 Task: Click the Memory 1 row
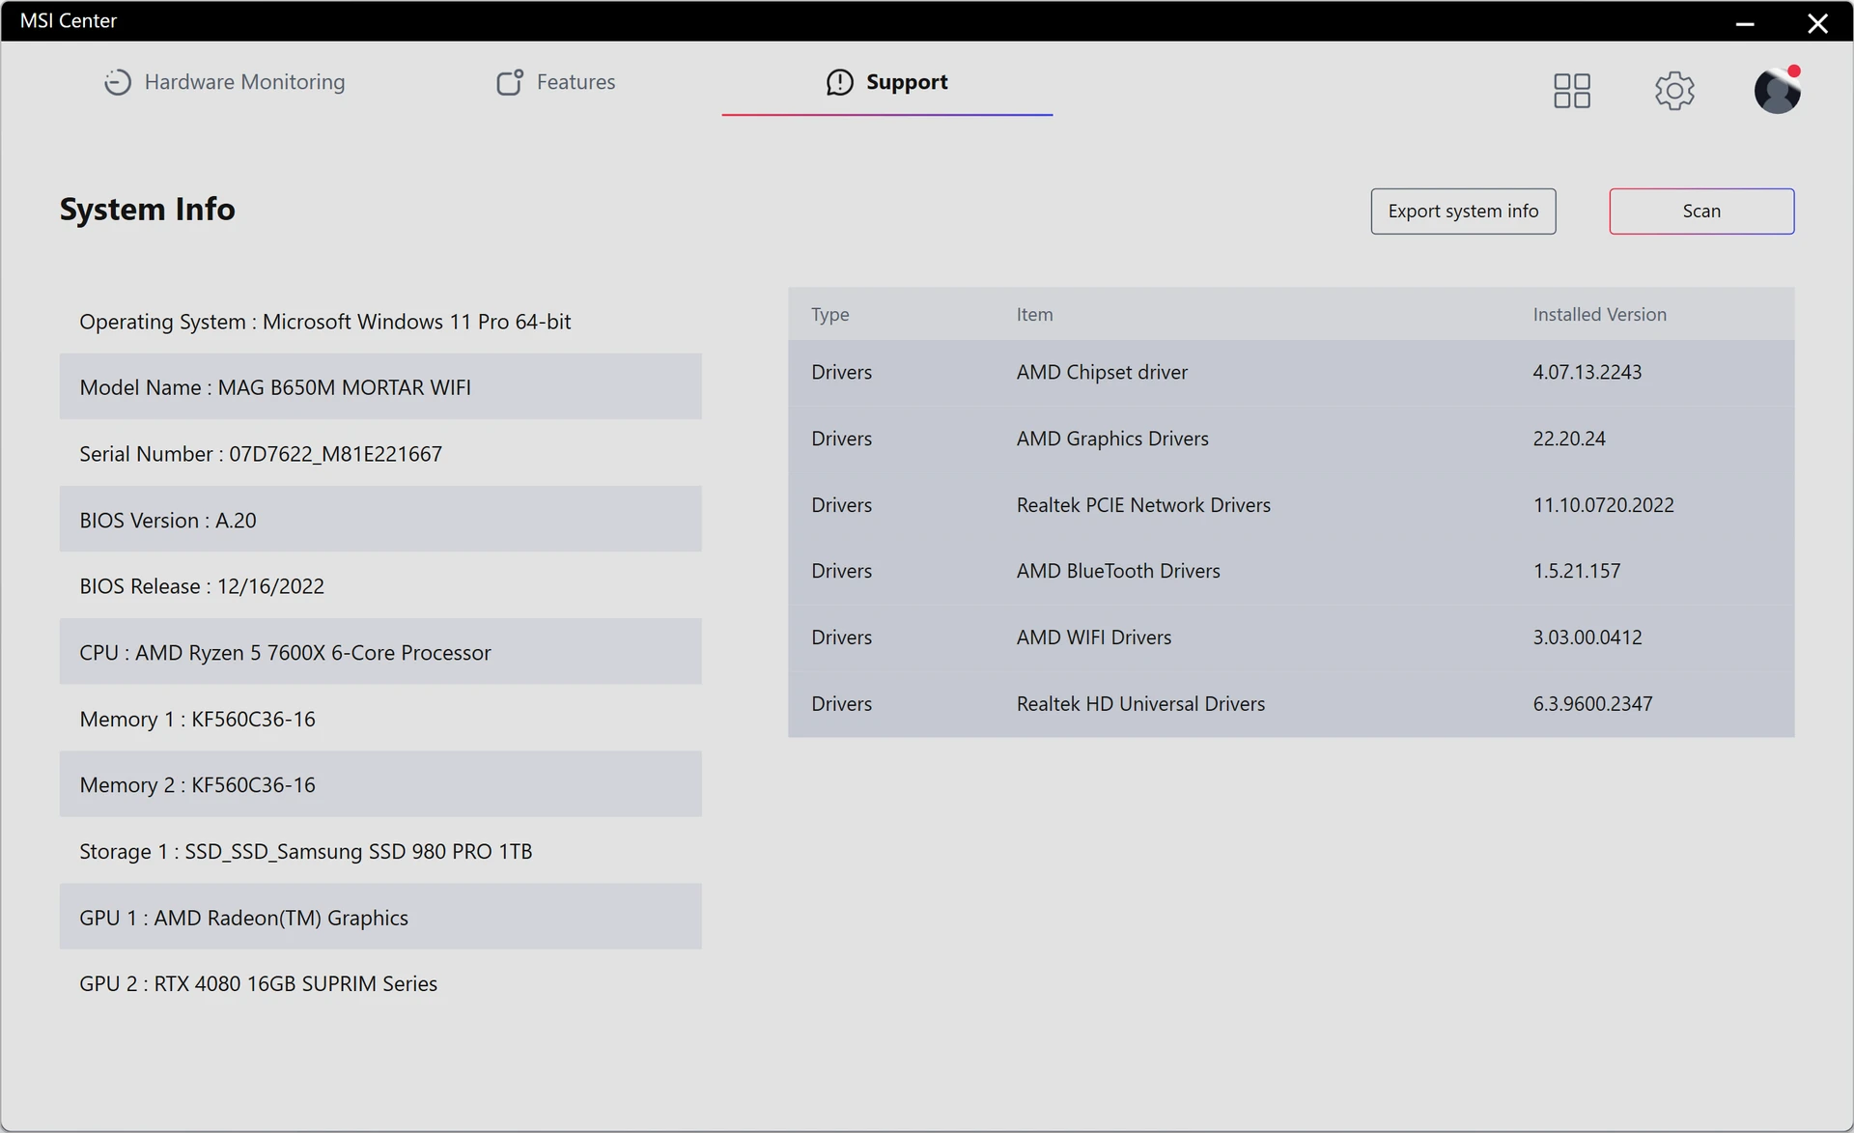coord(380,719)
